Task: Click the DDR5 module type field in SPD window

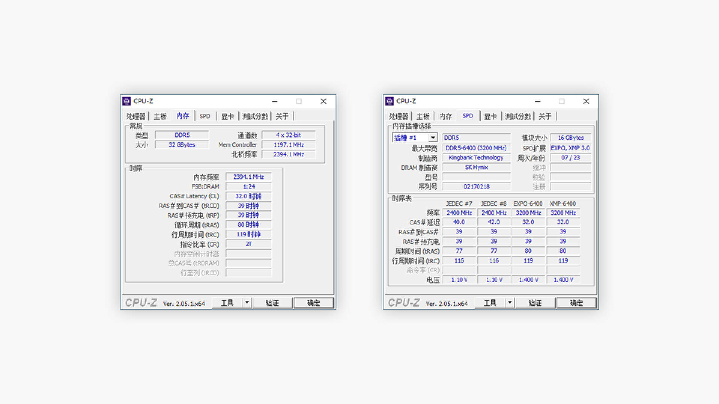Action: pyautogui.click(x=476, y=137)
